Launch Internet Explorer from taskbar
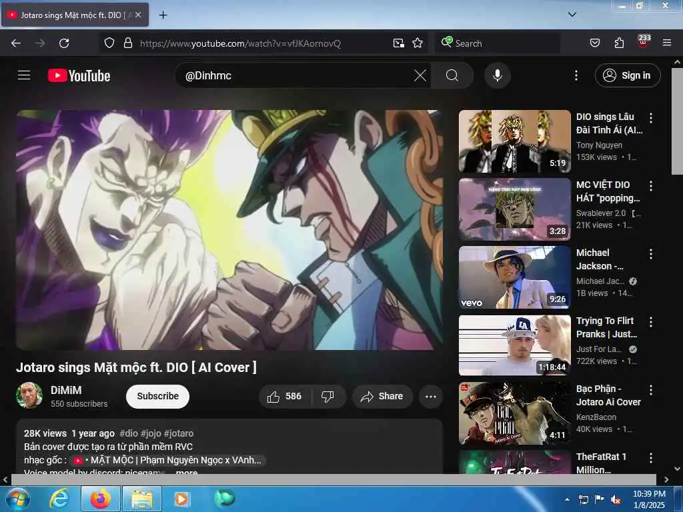This screenshot has width=683, height=512. tap(59, 499)
